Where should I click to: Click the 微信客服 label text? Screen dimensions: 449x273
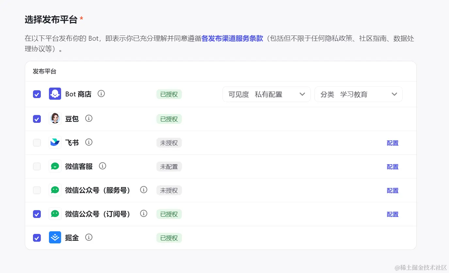79,166
